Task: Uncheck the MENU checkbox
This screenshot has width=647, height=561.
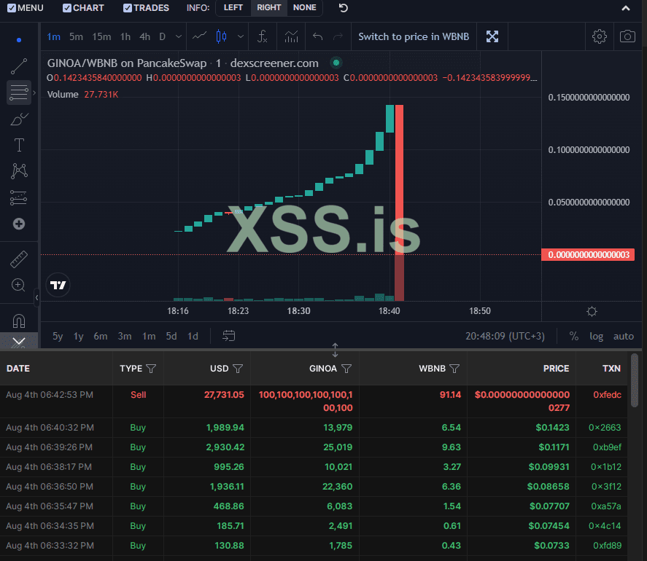Action: click(12, 8)
